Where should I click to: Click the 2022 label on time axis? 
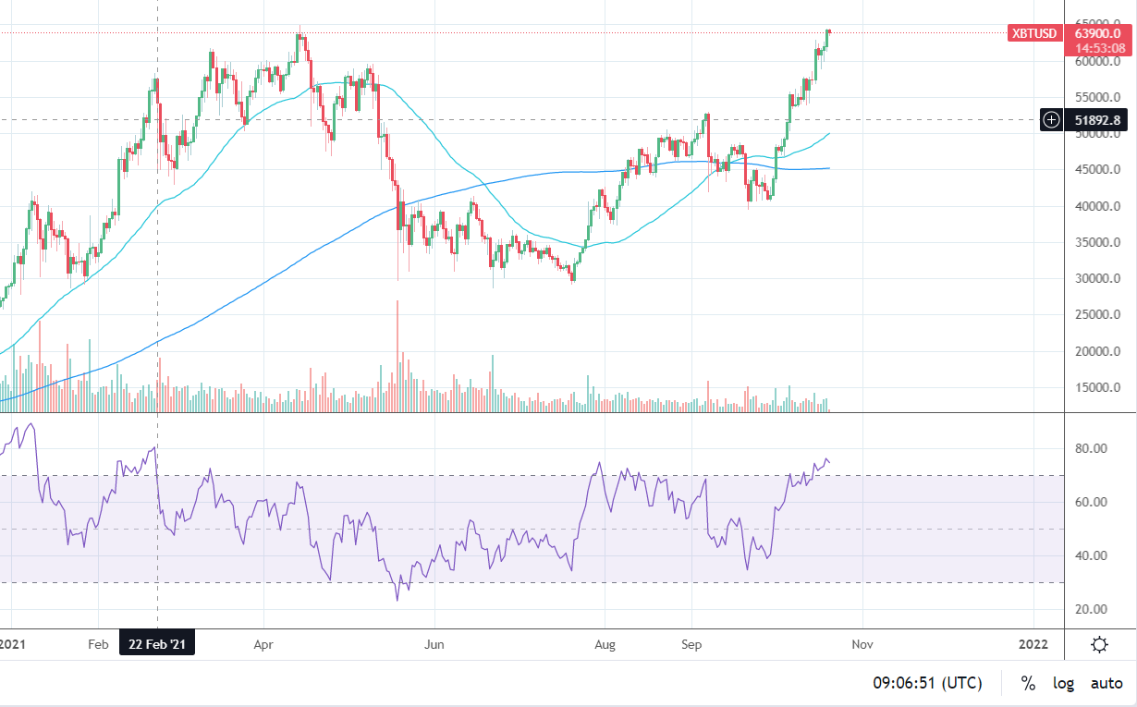tap(1033, 644)
